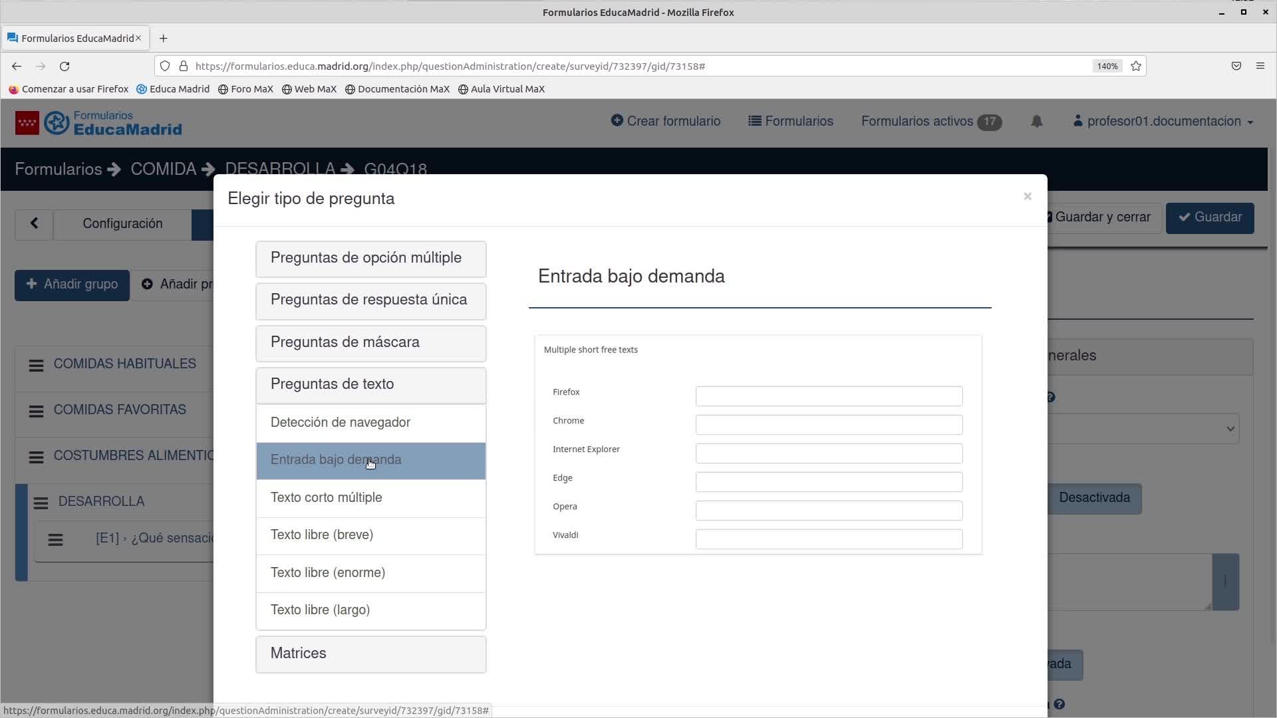Open Firefox hamburger application menu

coord(1260,66)
